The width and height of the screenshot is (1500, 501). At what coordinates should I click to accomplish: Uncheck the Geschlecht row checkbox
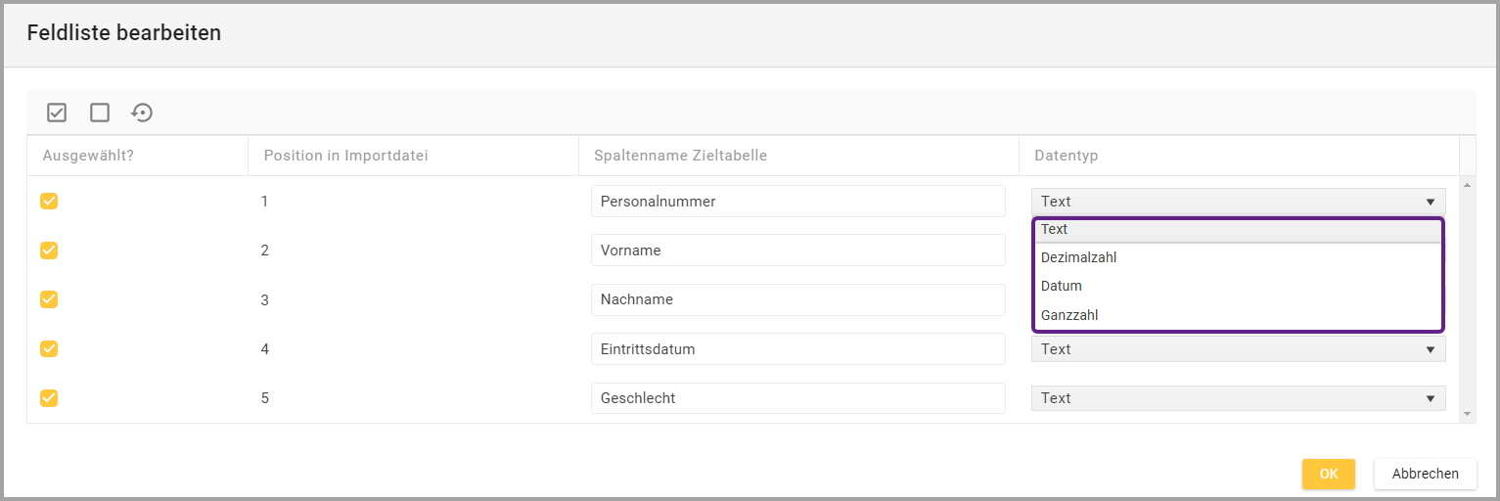point(49,398)
